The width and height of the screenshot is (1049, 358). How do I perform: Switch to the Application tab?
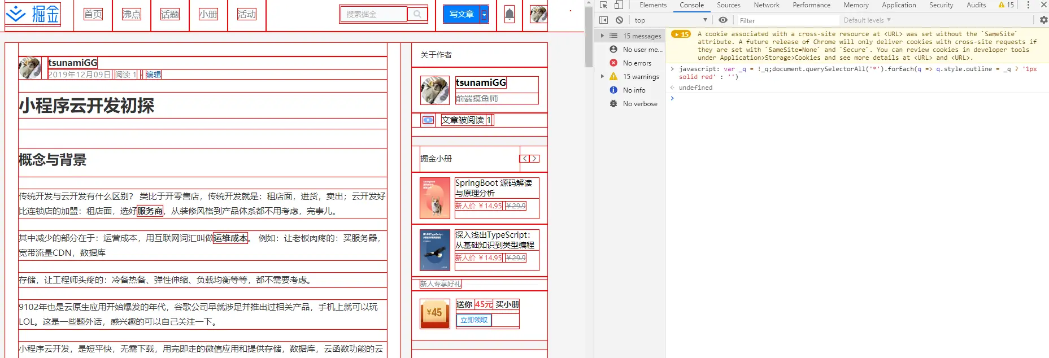(x=899, y=5)
